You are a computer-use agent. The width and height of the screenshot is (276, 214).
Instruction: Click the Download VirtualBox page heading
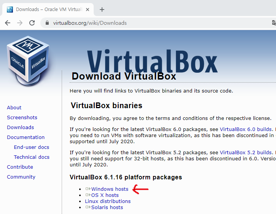pos(124,76)
